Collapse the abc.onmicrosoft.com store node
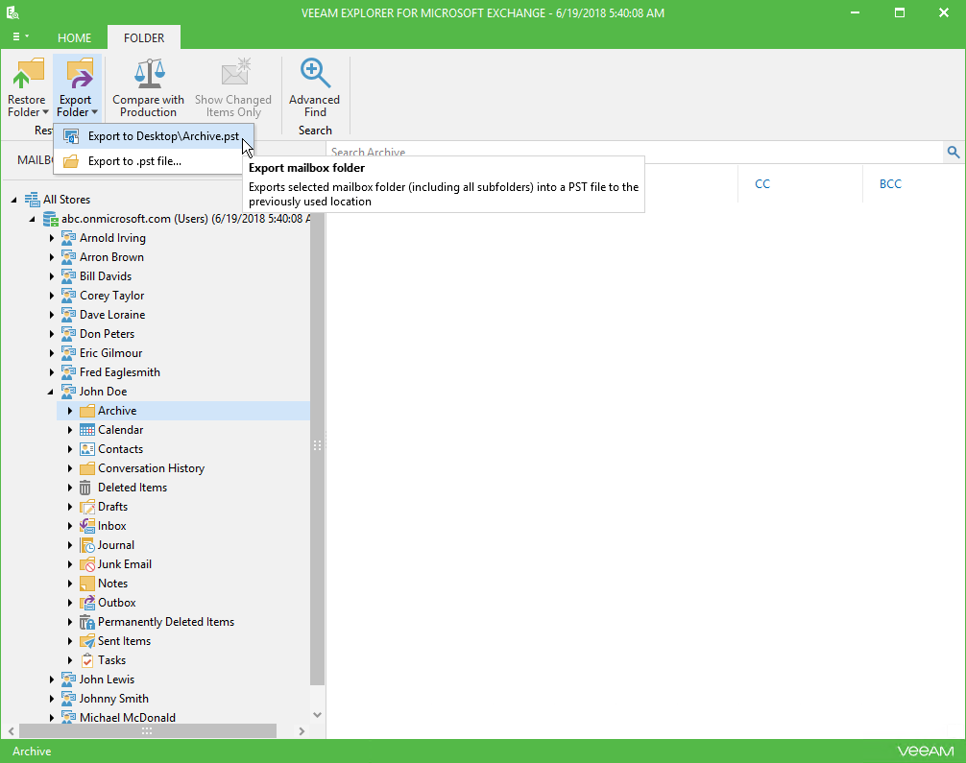966x763 pixels. pyautogui.click(x=33, y=219)
